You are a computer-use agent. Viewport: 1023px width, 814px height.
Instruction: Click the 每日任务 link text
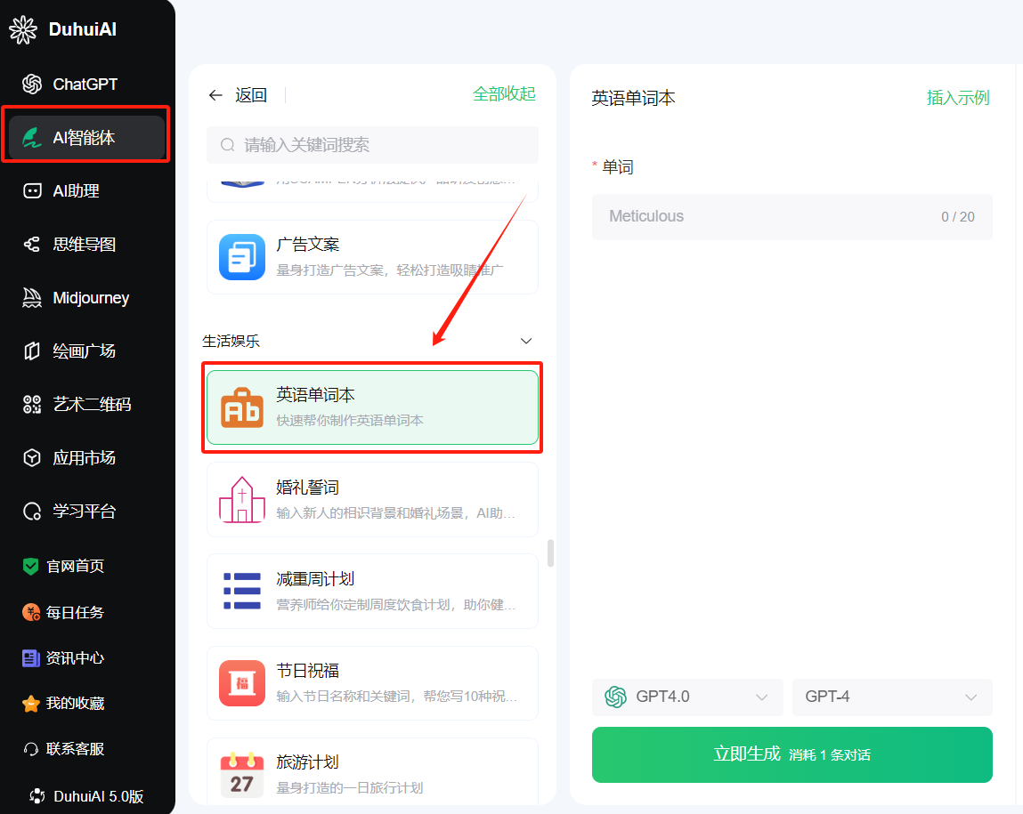click(75, 613)
